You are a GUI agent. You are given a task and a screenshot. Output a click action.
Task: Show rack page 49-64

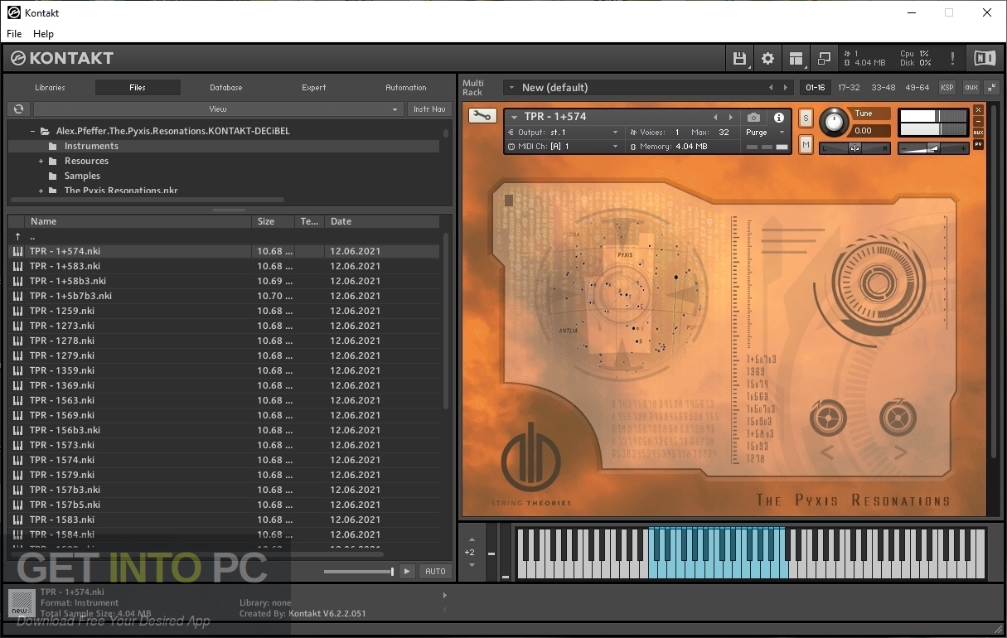(x=917, y=87)
